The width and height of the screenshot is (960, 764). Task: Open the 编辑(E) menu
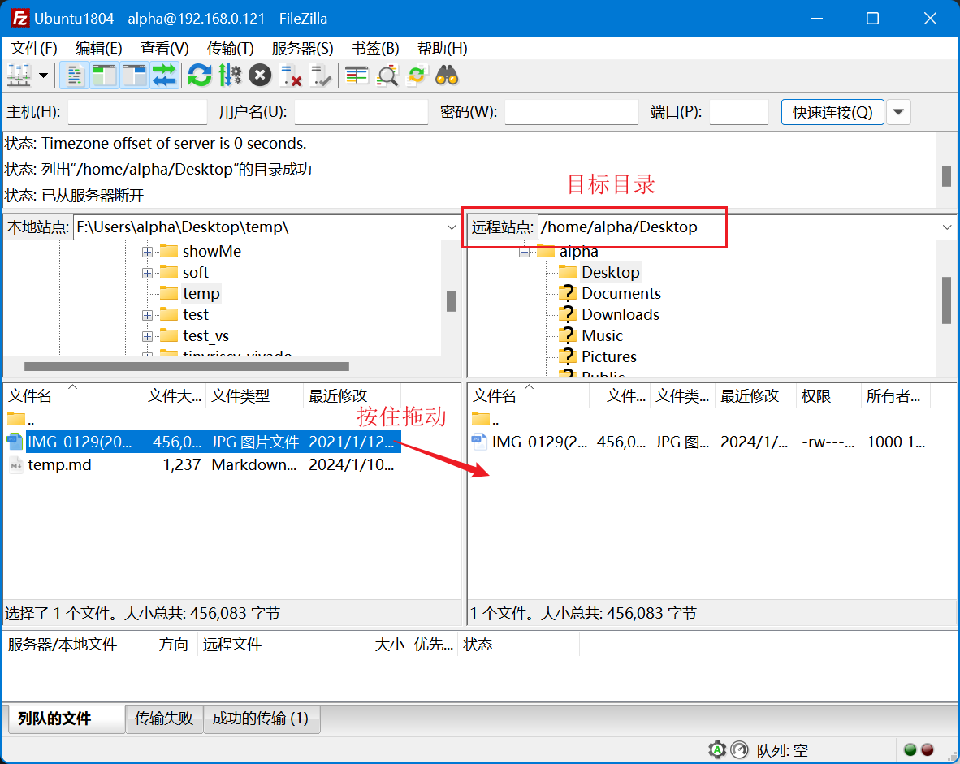click(98, 49)
